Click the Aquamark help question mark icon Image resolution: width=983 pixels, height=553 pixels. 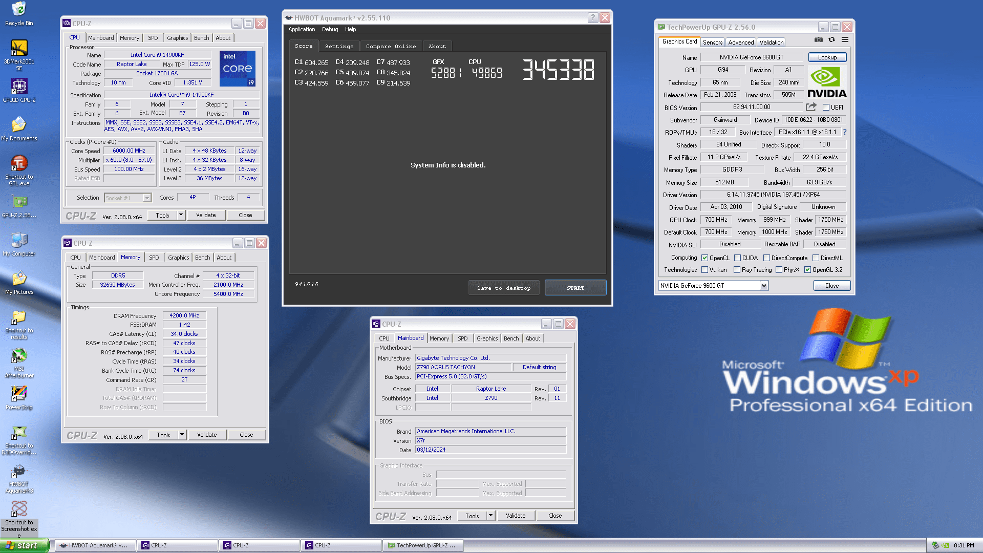click(592, 17)
